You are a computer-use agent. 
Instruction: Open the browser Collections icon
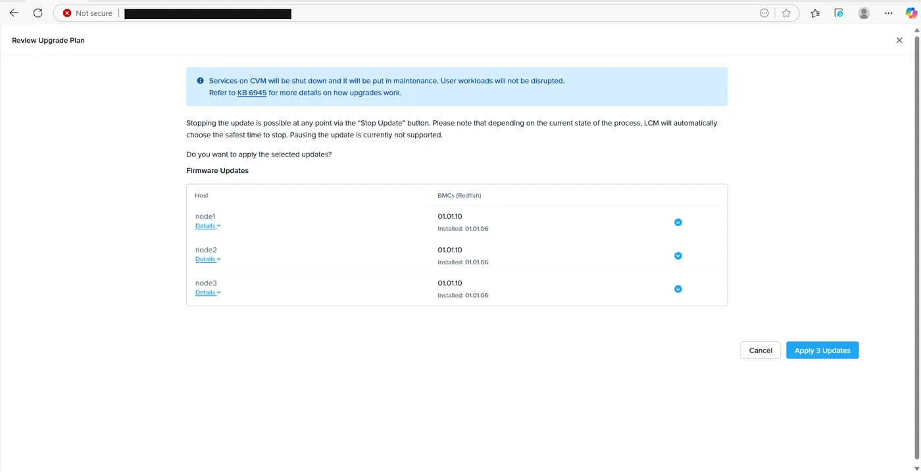839,13
